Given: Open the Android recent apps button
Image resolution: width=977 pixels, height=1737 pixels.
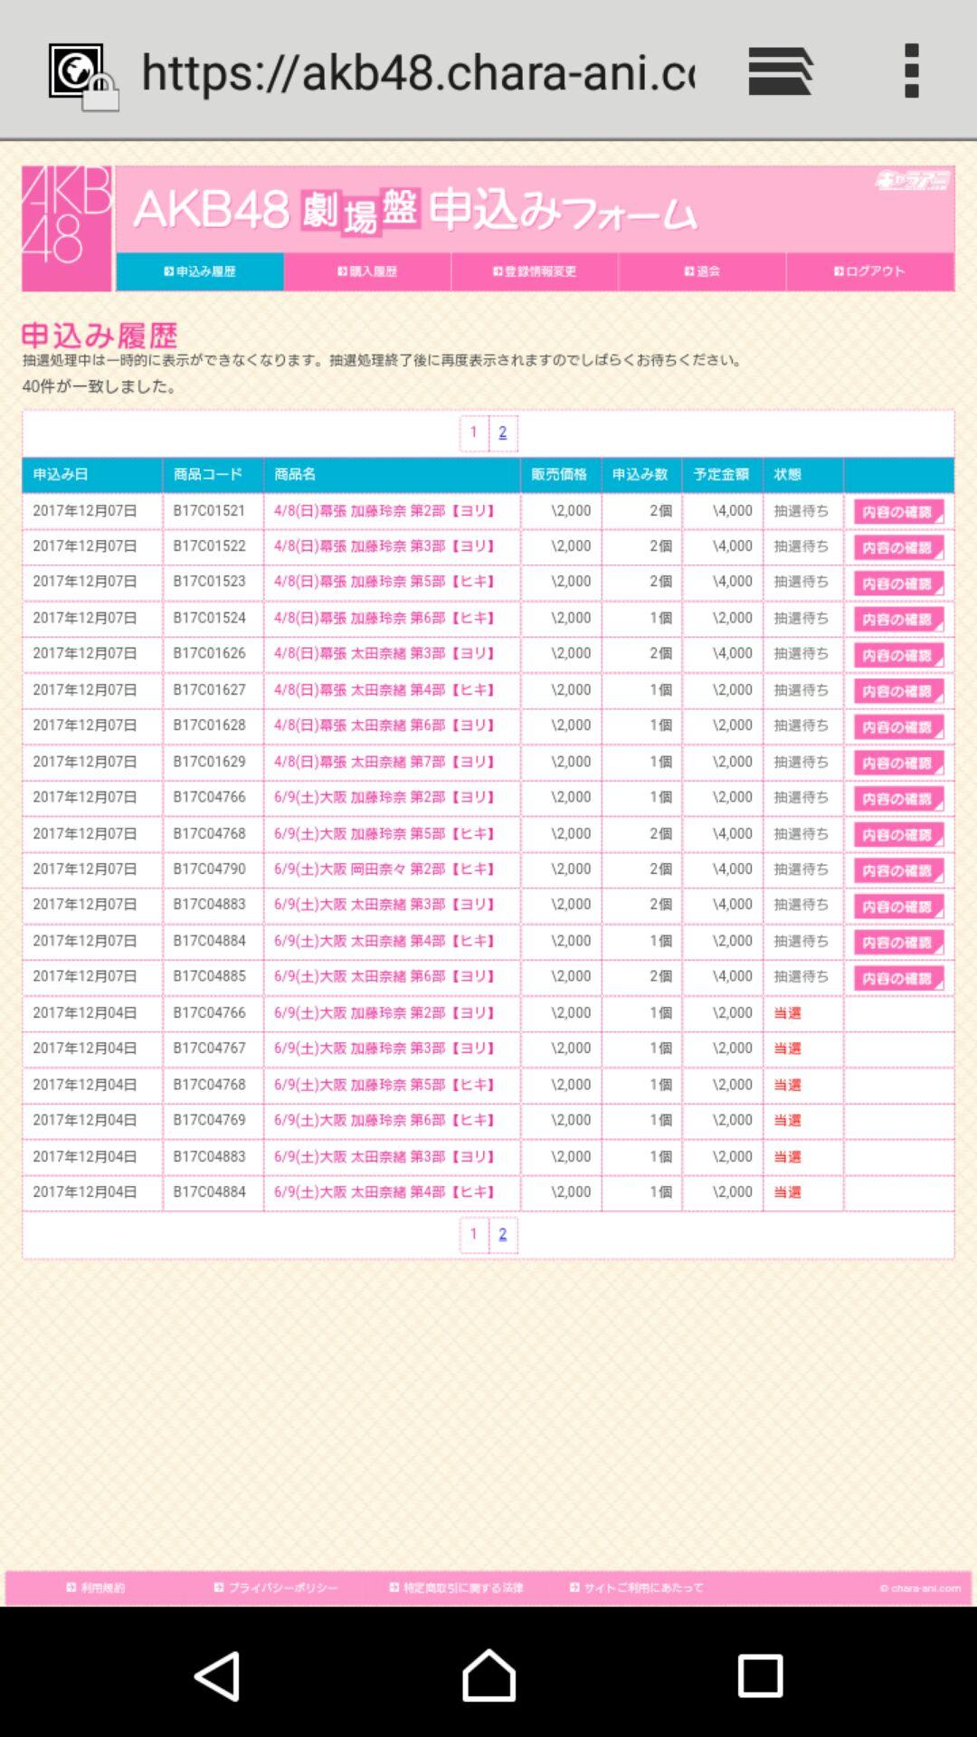Looking at the screenshot, I should 760,1675.
